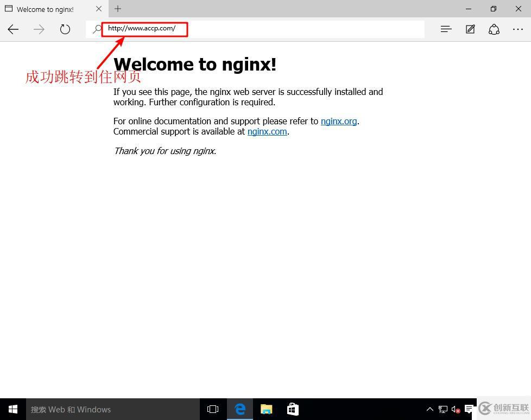Restore down the Edge browser window
The height and width of the screenshot is (420, 531).
(494, 9)
